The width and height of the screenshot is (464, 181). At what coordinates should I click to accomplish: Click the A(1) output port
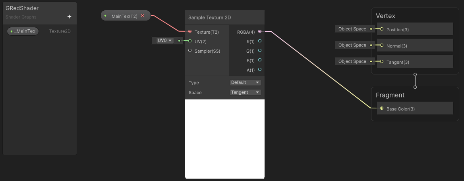click(260, 70)
